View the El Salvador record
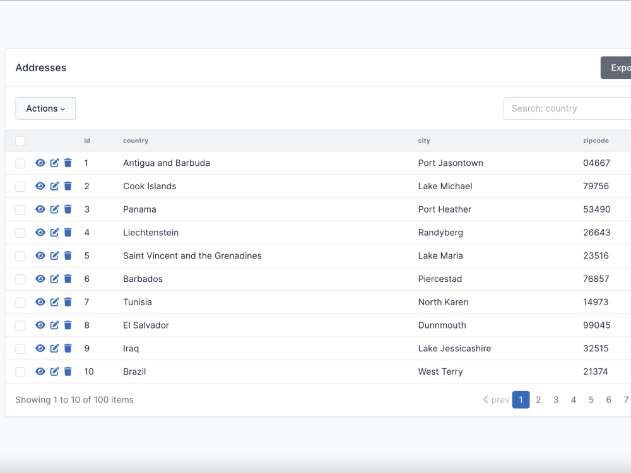This screenshot has width=631, height=473. coord(40,325)
